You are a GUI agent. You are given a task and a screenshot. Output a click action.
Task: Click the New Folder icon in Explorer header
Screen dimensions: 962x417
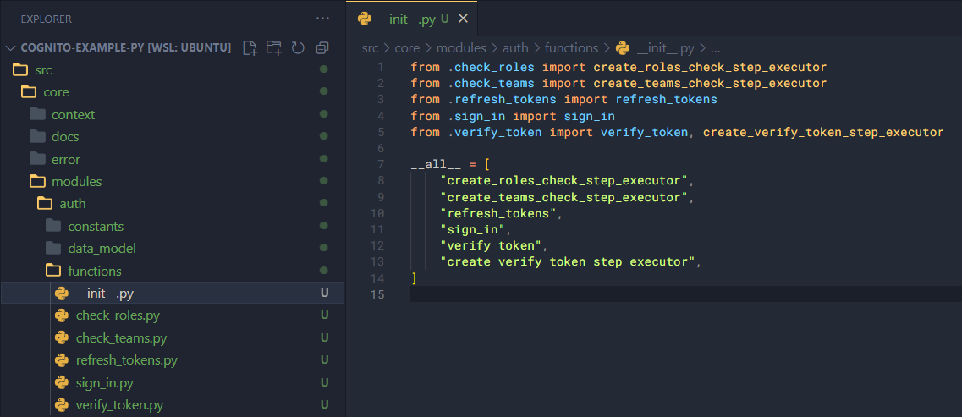(x=273, y=48)
